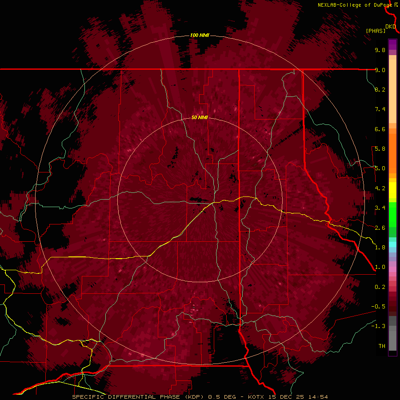
Task: Click the yellow band of the color scale
Action: pyautogui.click(x=392, y=190)
